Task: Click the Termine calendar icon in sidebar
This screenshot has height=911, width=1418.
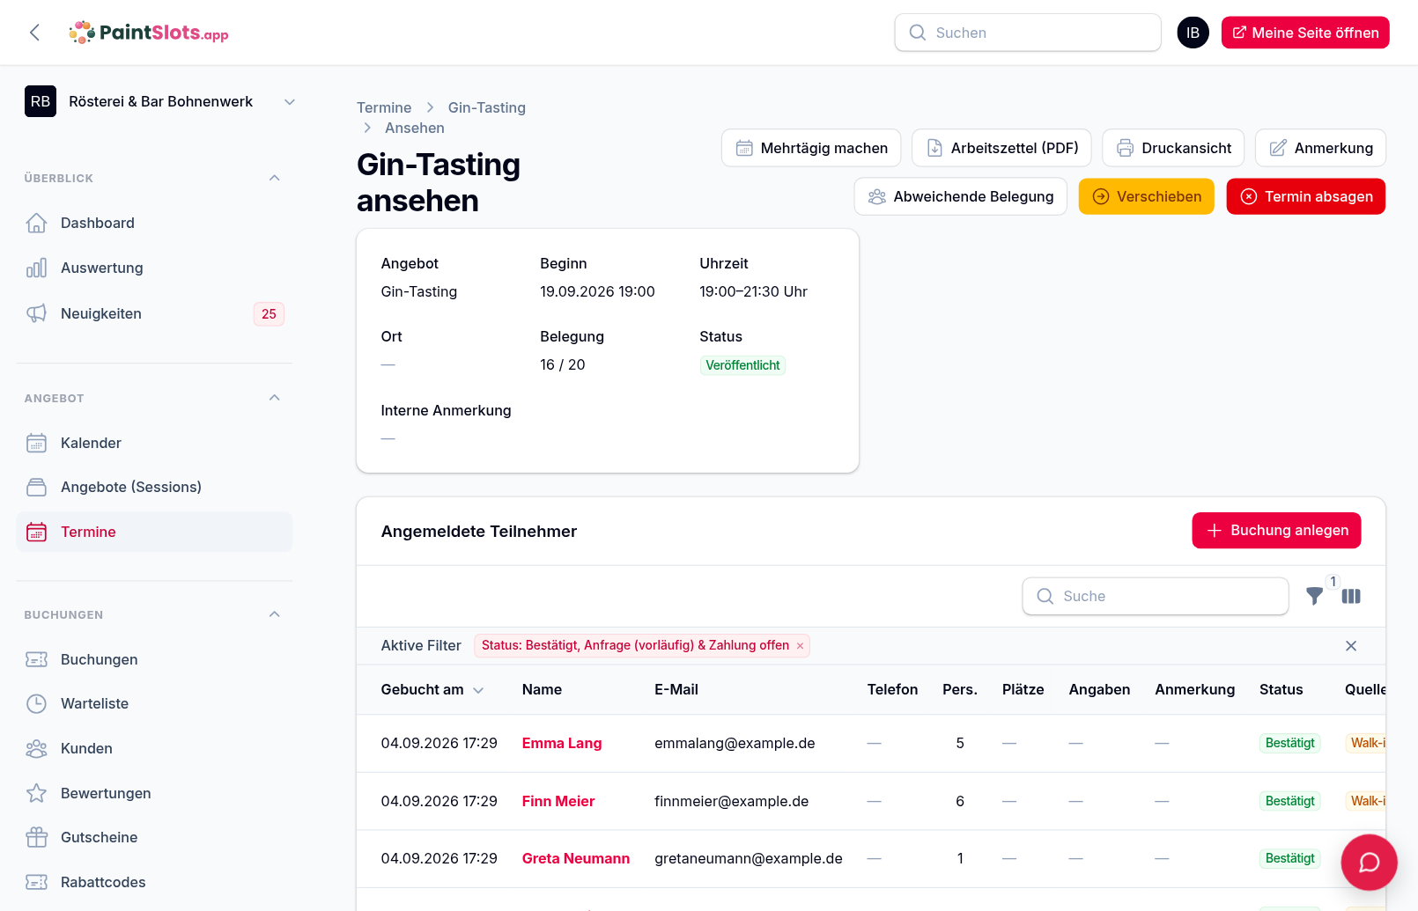Action: [36, 532]
